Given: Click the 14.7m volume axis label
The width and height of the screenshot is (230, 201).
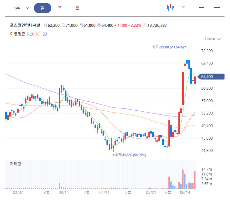Looking at the screenshot, I should click(206, 169).
